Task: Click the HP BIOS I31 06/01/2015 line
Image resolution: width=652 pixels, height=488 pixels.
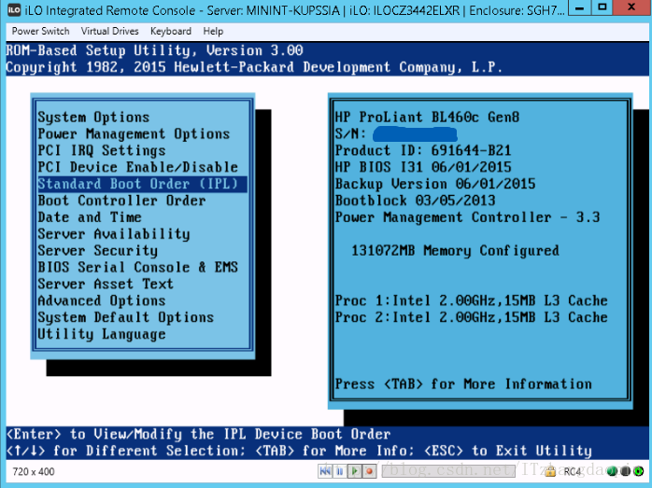Action: pyautogui.click(x=423, y=167)
